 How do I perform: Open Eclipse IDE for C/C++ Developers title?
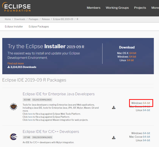click(51, 132)
